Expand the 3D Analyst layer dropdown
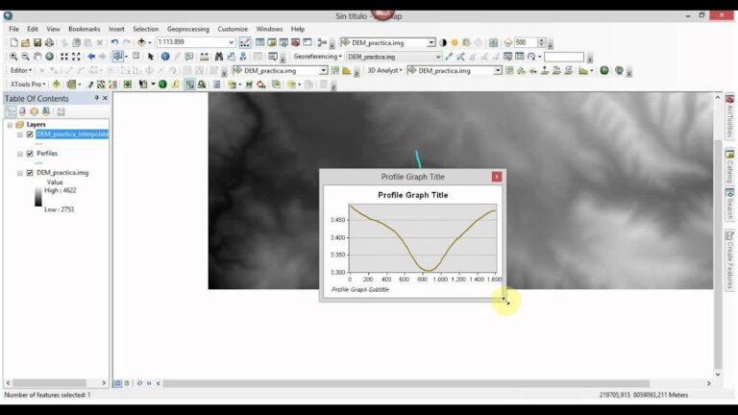This screenshot has height=415, width=738. coord(498,70)
